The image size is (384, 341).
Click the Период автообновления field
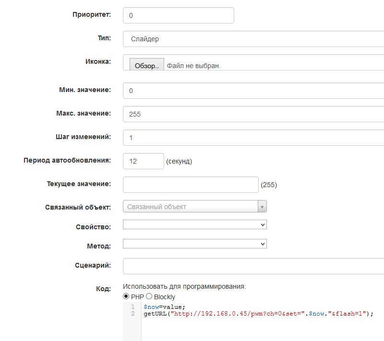(x=144, y=161)
